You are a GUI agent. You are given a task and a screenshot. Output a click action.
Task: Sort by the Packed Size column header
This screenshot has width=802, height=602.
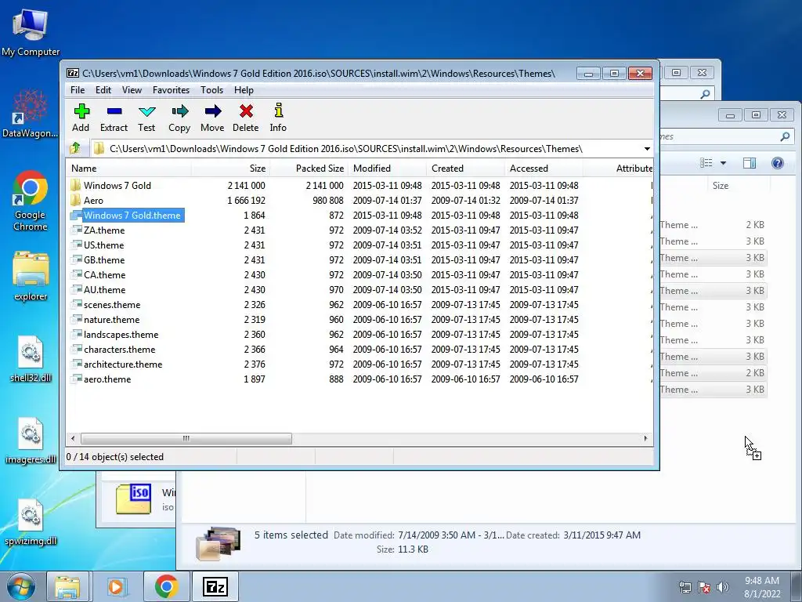[309, 169]
